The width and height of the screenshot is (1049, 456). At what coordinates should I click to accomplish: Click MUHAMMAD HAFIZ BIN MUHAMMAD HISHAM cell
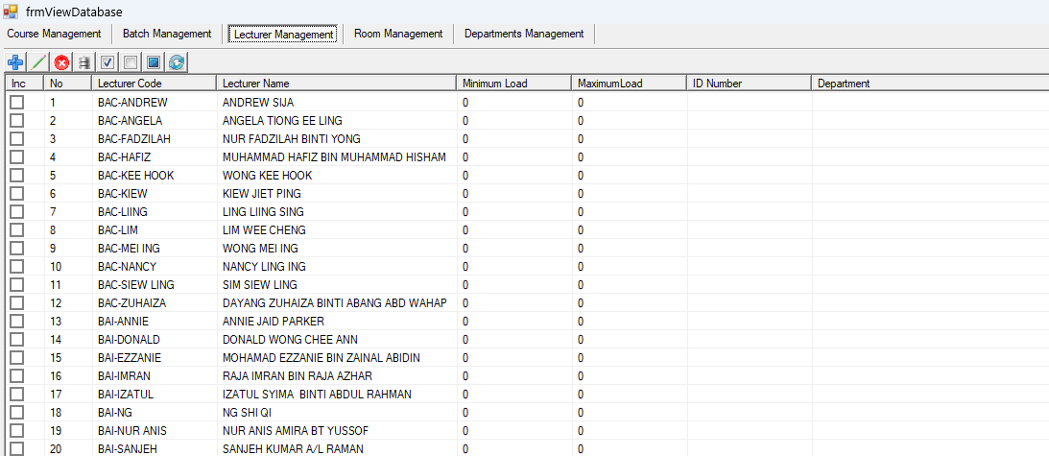[x=337, y=156]
